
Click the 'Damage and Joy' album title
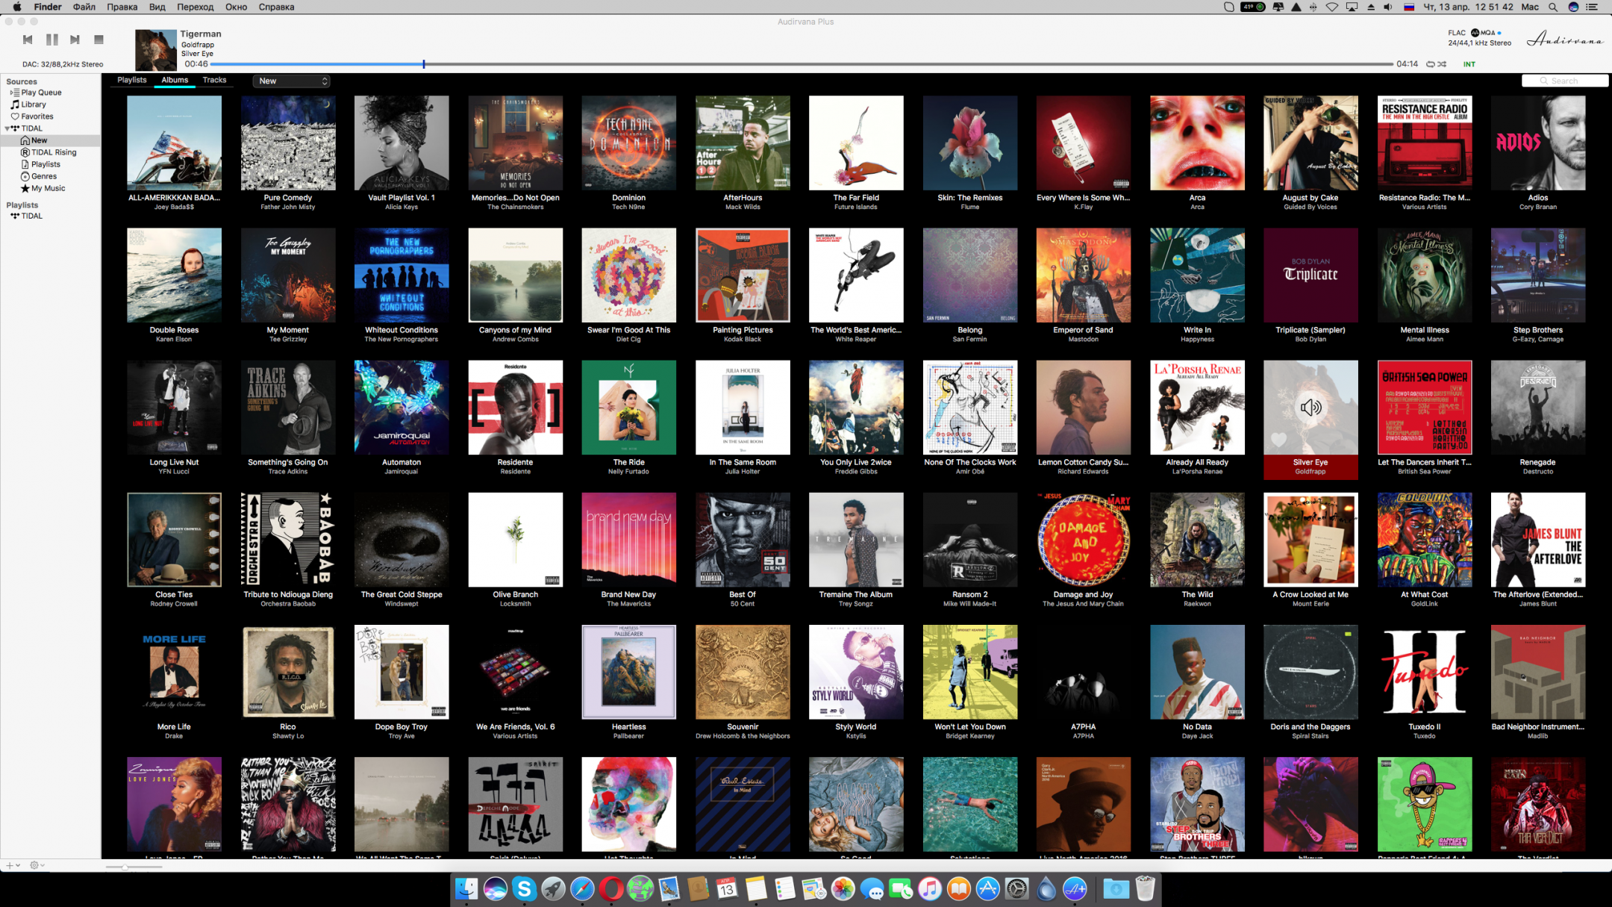coord(1083,594)
